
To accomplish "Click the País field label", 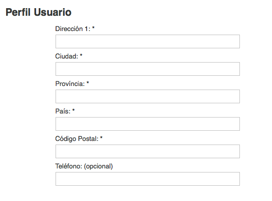I will click(63, 111).
